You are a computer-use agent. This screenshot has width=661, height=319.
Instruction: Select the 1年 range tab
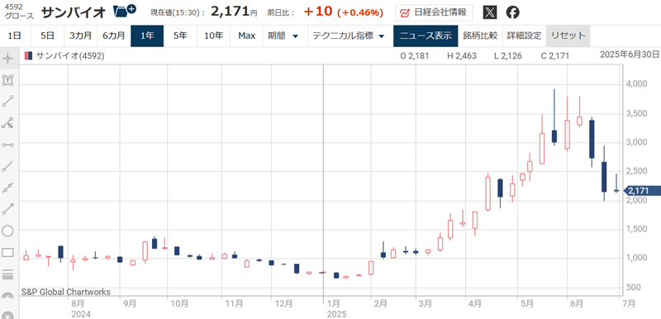(147, 36)
